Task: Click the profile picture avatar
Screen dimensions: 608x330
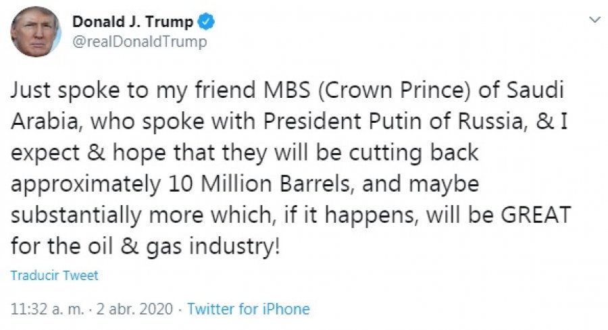Action: point(35,32)
